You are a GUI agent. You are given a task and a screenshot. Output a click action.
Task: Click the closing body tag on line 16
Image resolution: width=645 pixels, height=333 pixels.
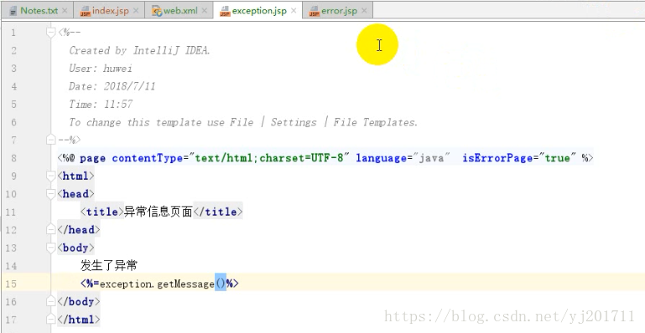coord(79,302)
